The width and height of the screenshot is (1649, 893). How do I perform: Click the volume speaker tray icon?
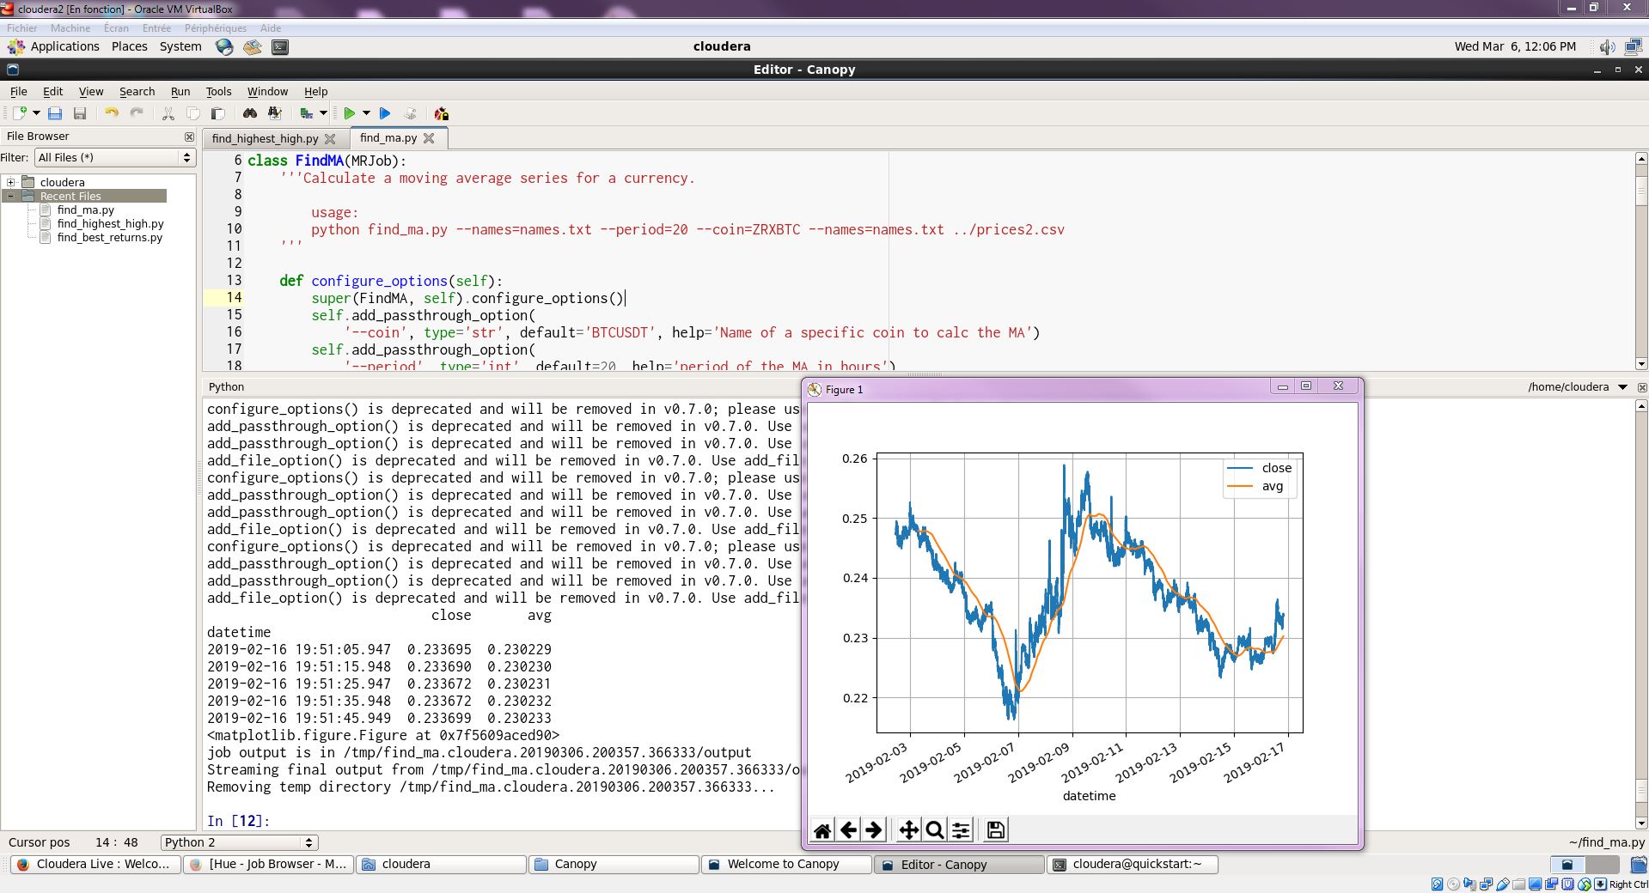tap(1606, 47)
